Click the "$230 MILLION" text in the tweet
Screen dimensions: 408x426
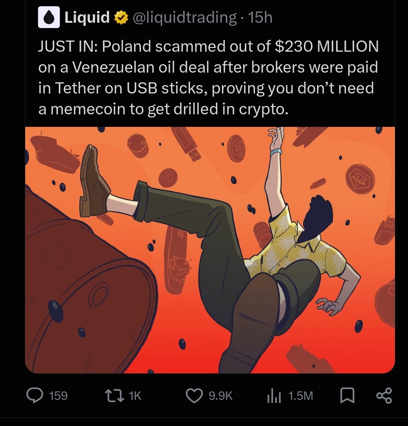click(x=327, y=46)
